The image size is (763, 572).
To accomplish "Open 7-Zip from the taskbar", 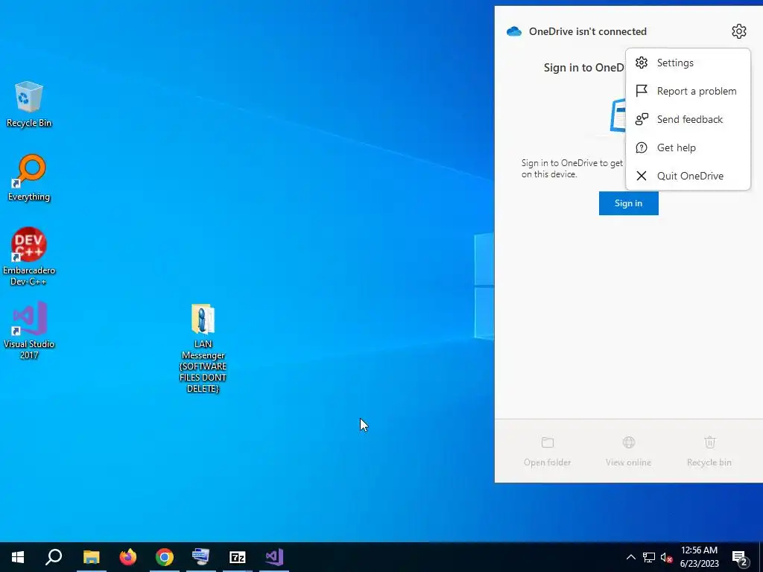I will (x=238, y=557).
